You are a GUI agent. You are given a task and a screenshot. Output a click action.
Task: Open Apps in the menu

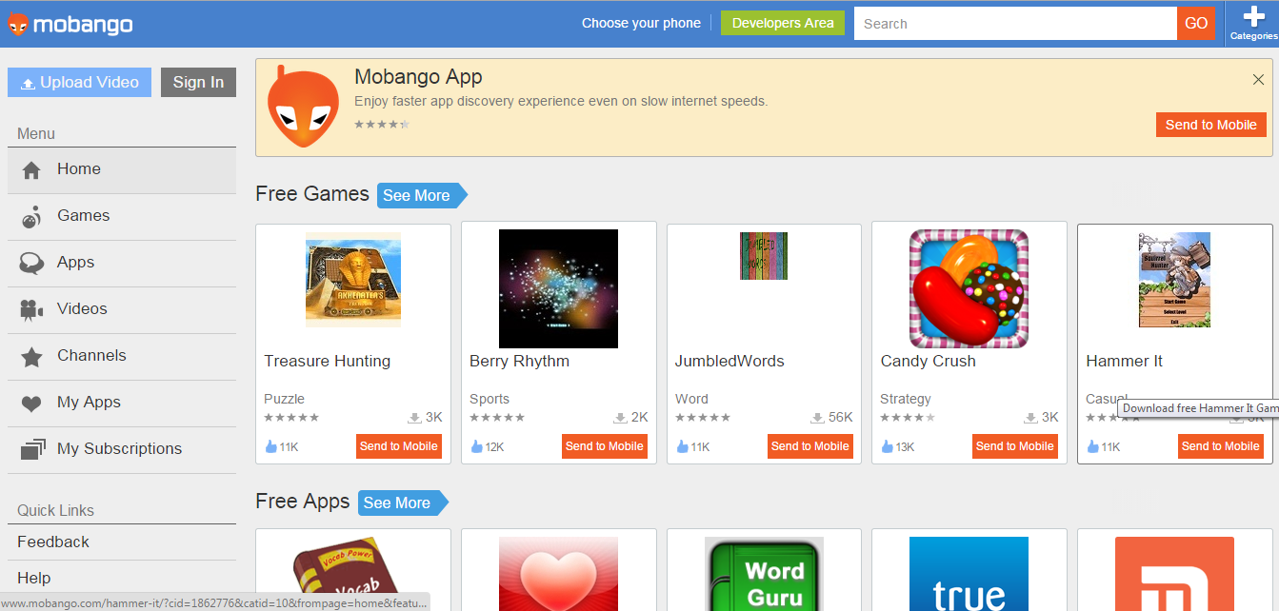tap(122, 264)
